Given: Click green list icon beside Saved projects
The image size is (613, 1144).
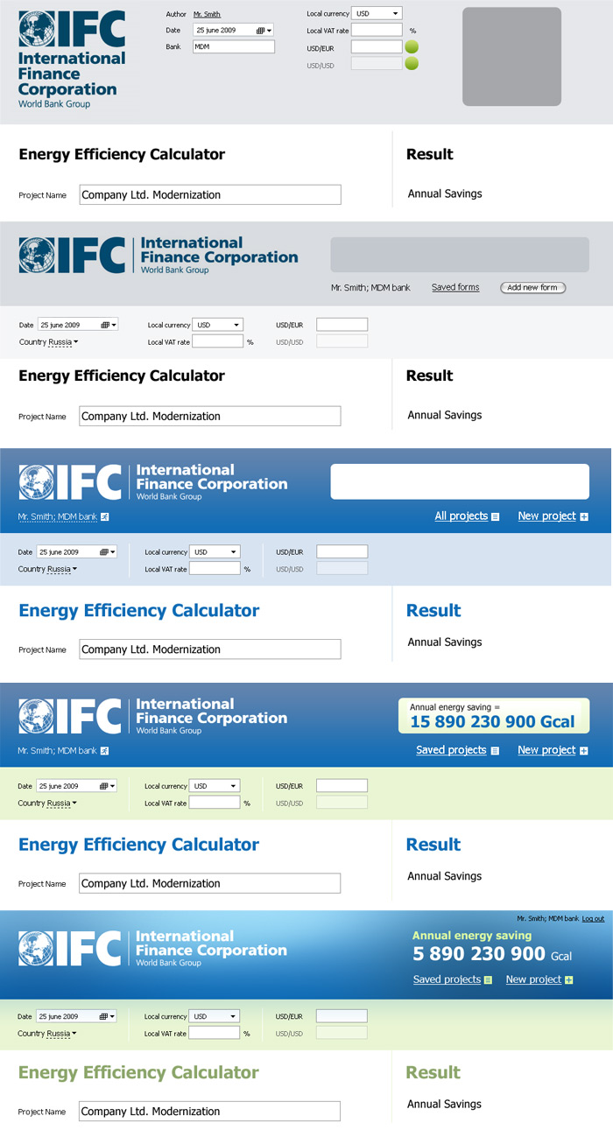Looking at the screenshot, I should pyautogui.click(x=488, y=980).
